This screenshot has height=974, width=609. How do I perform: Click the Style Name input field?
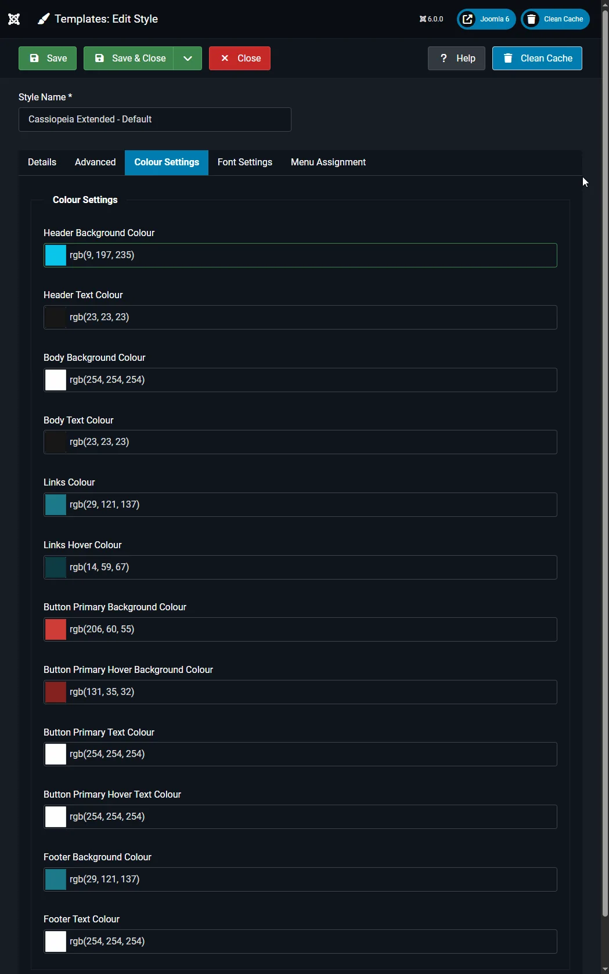point(155,120)
